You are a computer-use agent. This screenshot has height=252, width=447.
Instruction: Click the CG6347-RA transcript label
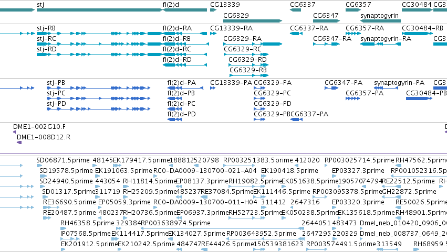[x=332, y=39]
